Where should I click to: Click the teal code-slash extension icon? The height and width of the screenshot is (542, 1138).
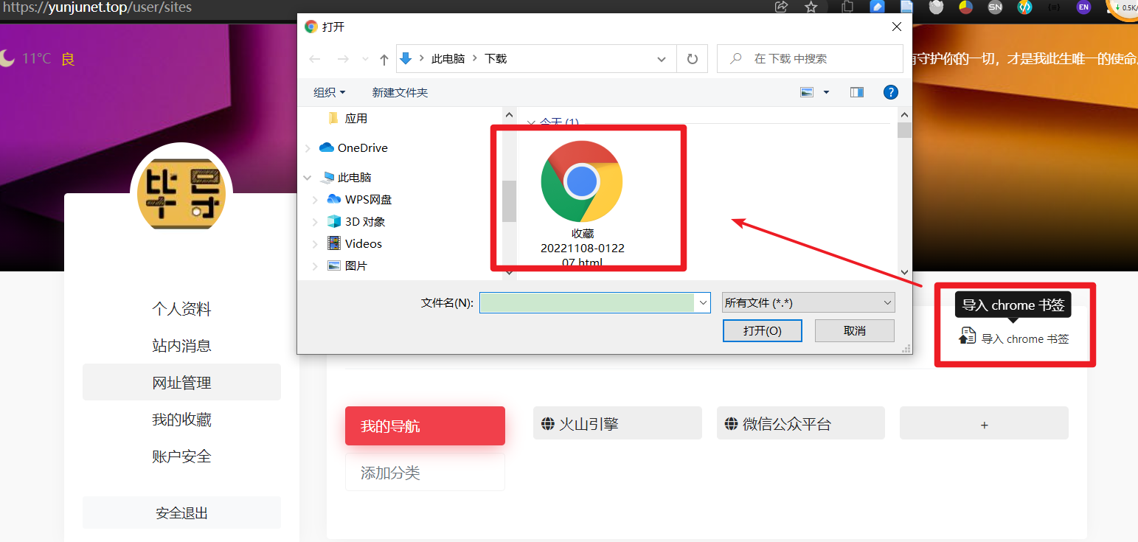pyautogui.click(x=1024, y=7)
